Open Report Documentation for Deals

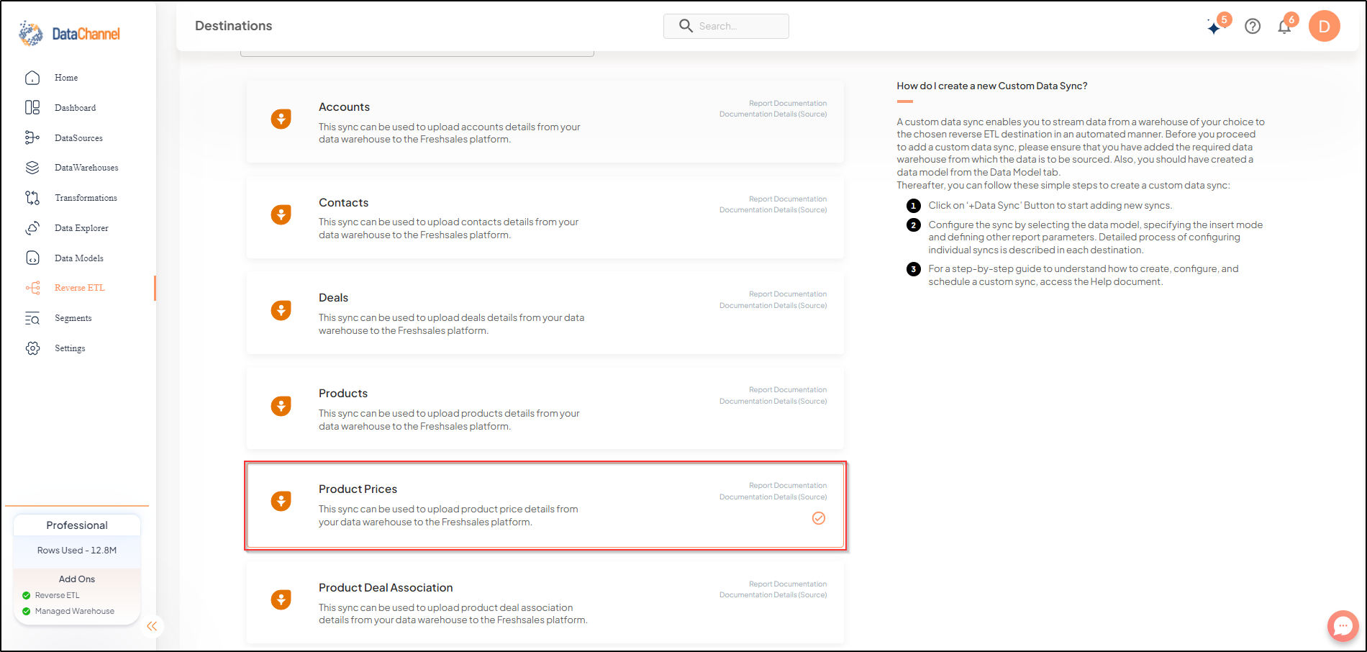788,294
